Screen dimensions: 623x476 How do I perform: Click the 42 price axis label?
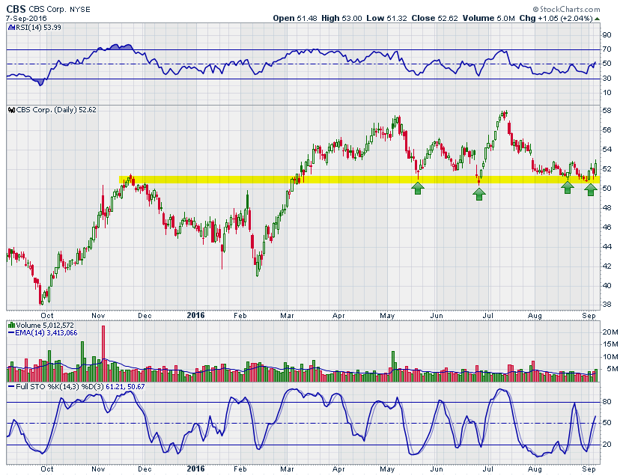click(x=607, y=266)
